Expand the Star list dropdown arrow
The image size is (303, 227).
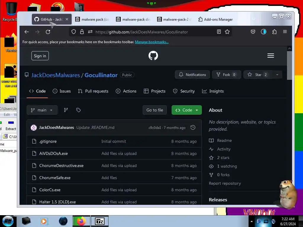(x=277, y=75)
